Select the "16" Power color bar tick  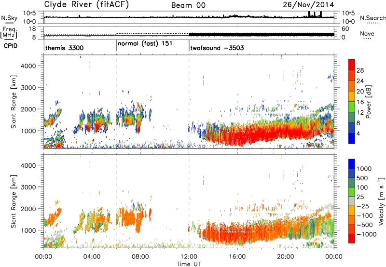pos(360,102)
